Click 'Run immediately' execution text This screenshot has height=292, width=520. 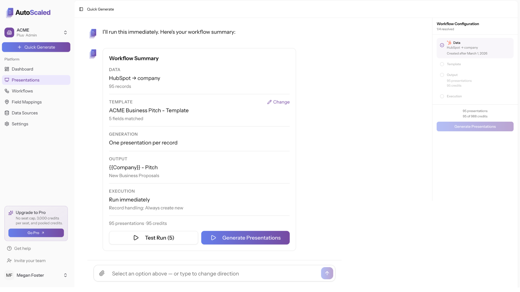tap(129, 200)
